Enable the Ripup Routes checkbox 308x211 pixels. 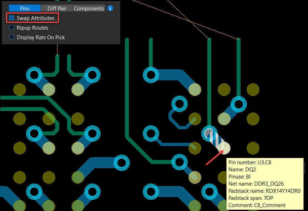[11, 27]
